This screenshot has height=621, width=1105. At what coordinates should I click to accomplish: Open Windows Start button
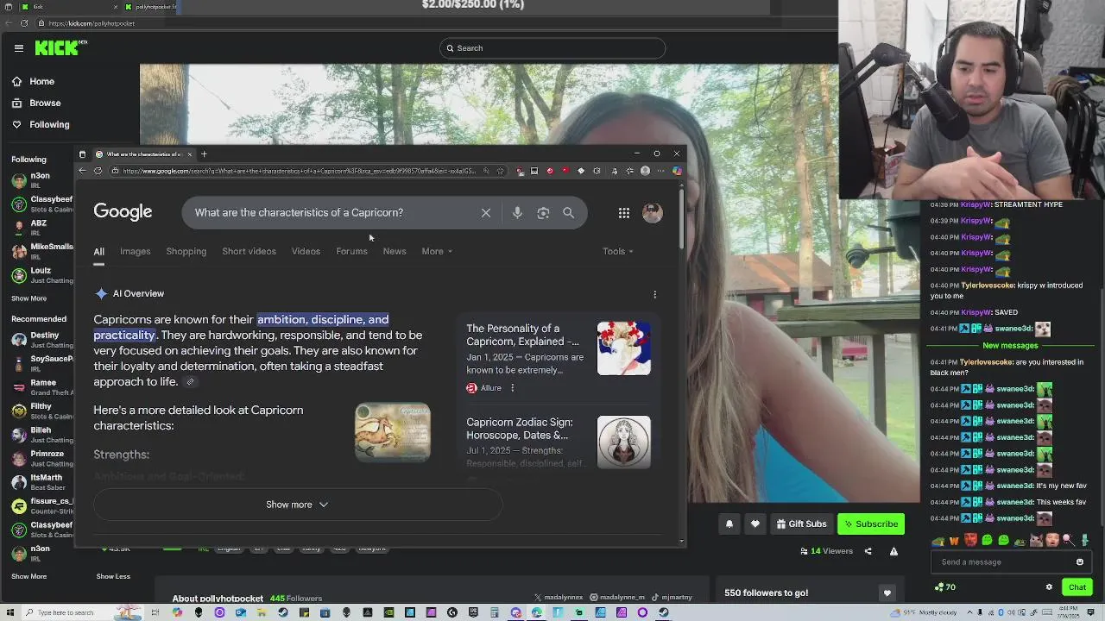tap(9, 612)
